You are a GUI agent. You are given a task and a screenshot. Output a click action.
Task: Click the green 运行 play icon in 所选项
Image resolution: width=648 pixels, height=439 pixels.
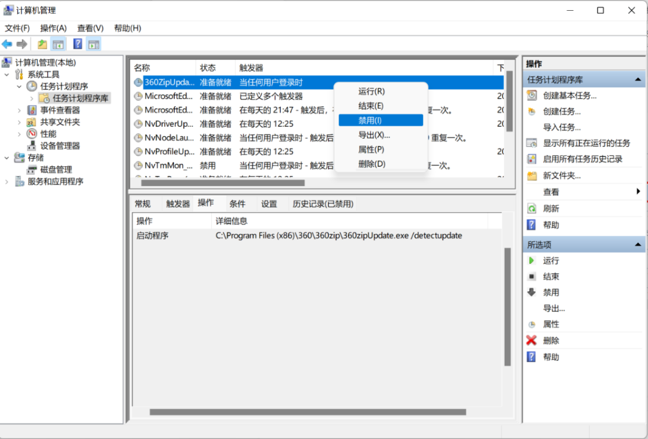coord(532,260)
